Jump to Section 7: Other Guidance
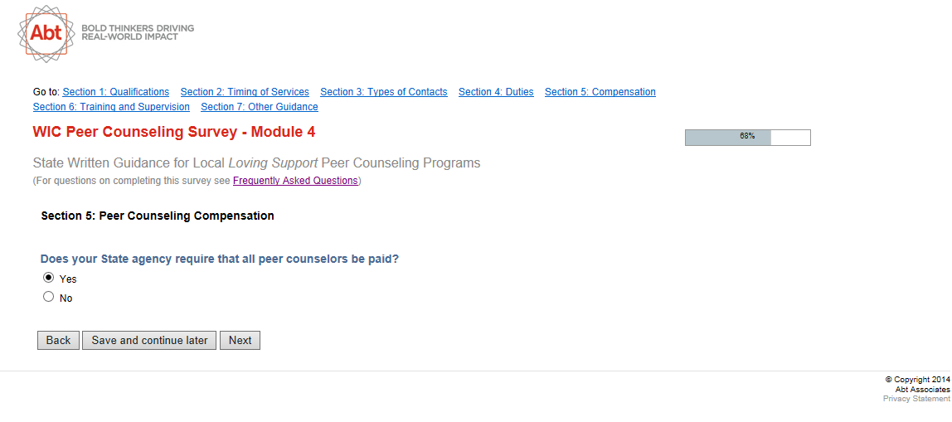This screenshot has width=952, height=422. tap(259, 107)
